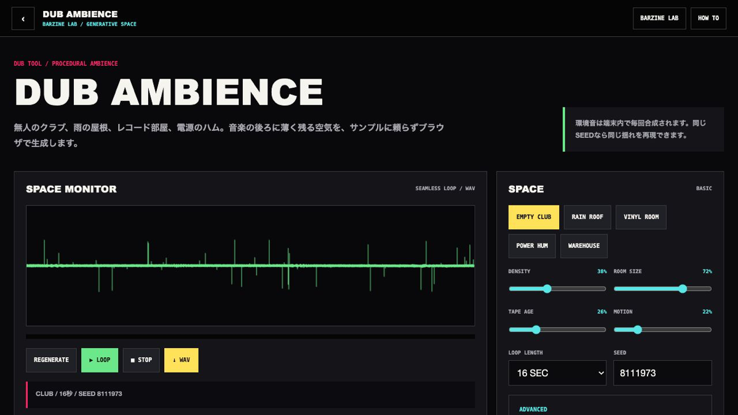The height and width of the screenshot is (415, 738).
Task: Click the STOP button
Action: pyautogui.click(x=141, y=360)
